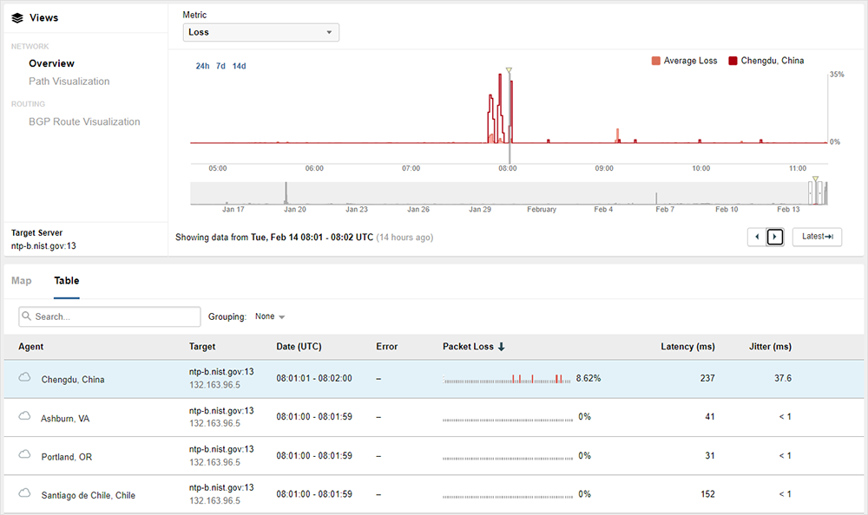Open Path Visualization view
The image size is (868, 515).
[69, 81]
